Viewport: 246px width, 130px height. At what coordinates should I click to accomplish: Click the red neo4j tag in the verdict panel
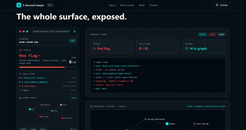coord(212,35)
